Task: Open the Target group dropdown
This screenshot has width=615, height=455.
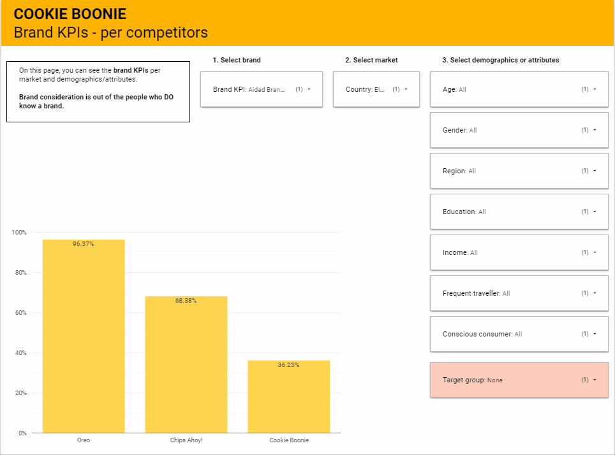Action: (x=519, y=380)
